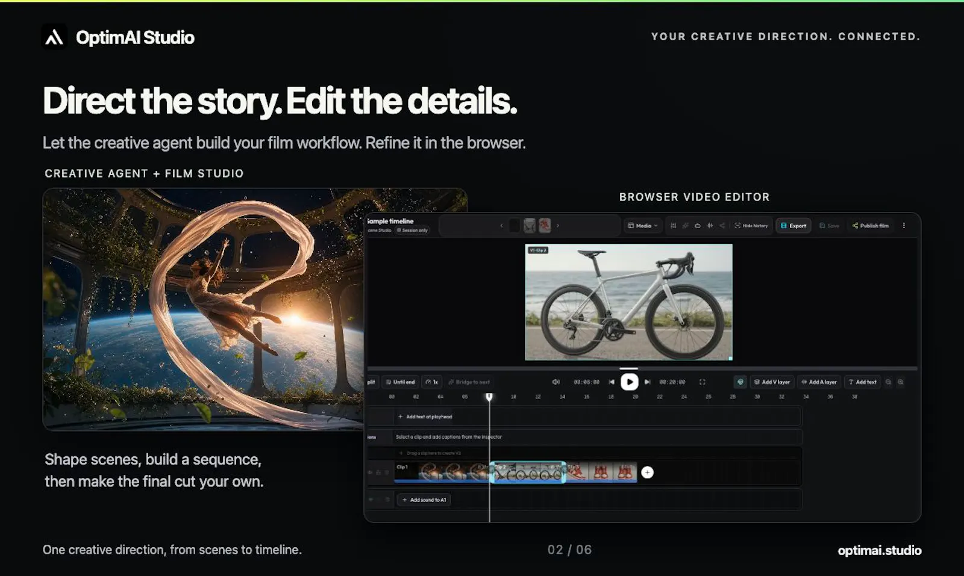Screen dimensions: 964x576
Task: Click Add V layer button
Action: click(x=772, y=382)
